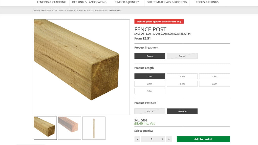The image size is (258, 145).
Task: Add fence post to basket
Action: point(203,139)
